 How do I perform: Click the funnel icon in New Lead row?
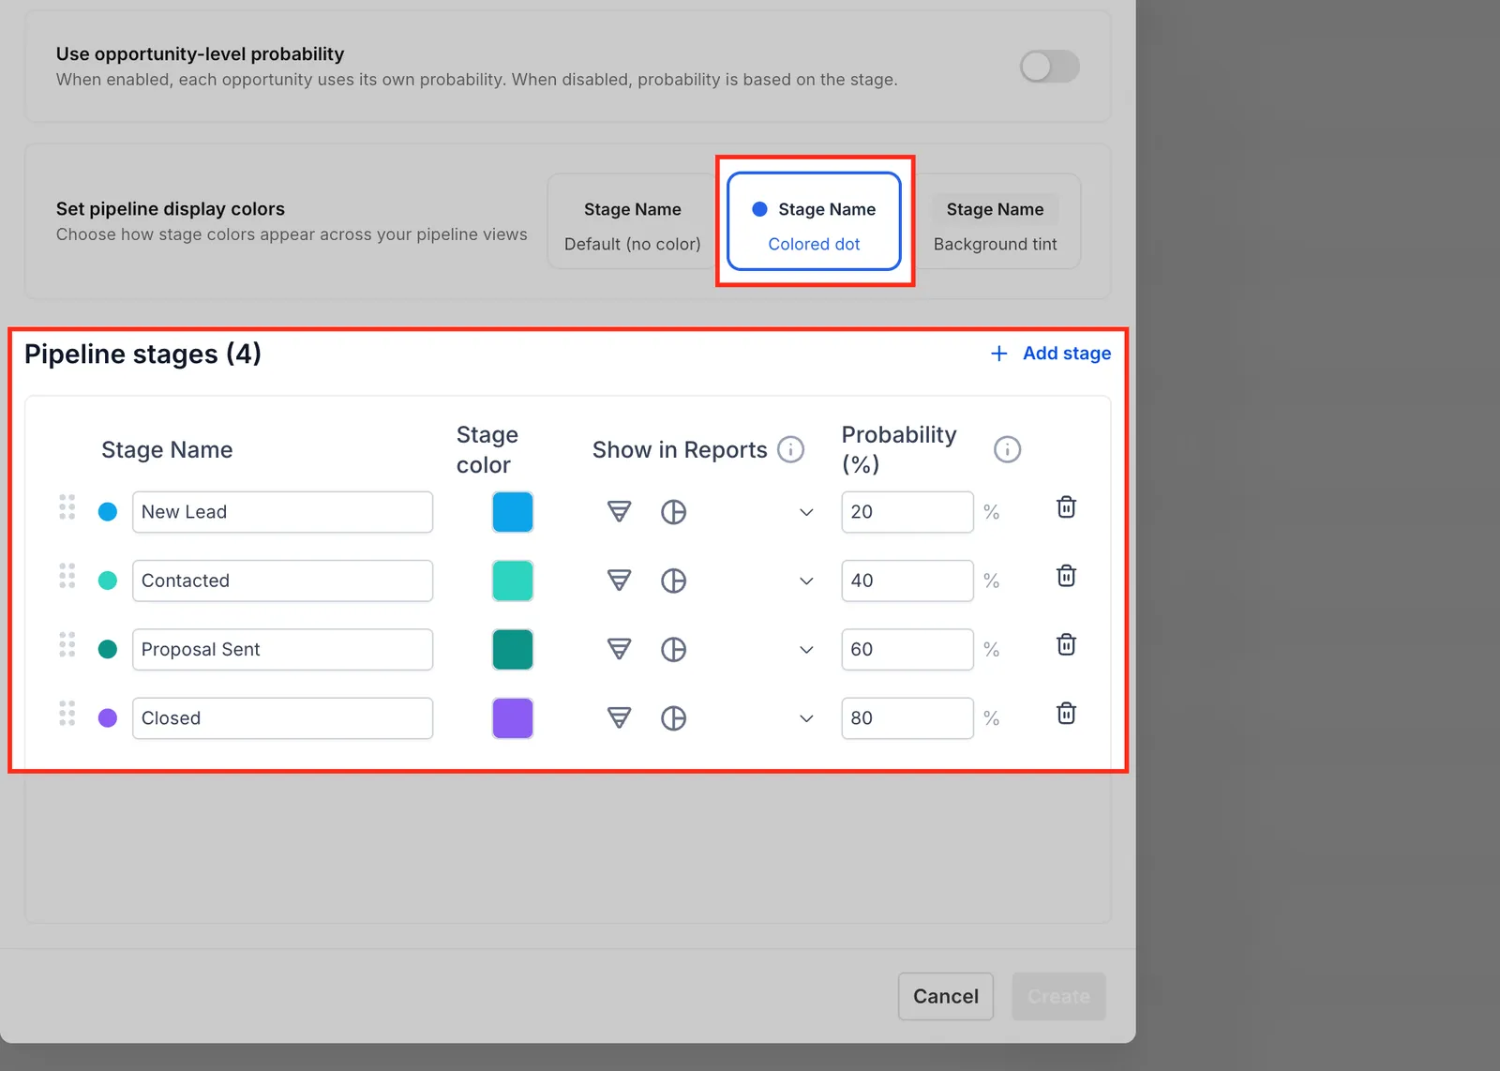pos(619,512)
